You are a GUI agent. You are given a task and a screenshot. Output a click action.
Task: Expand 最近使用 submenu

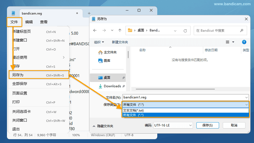39,58
